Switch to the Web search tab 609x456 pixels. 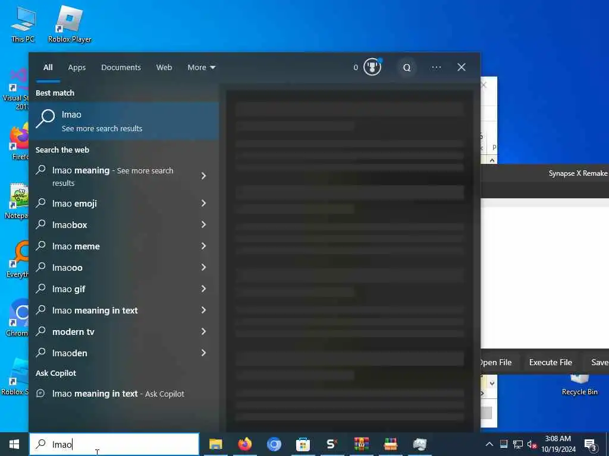(x=164, y=68)
